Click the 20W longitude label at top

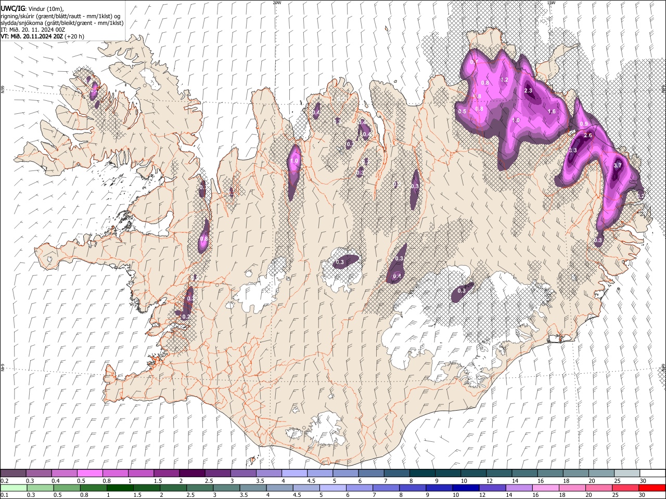[x=277, y=3]
